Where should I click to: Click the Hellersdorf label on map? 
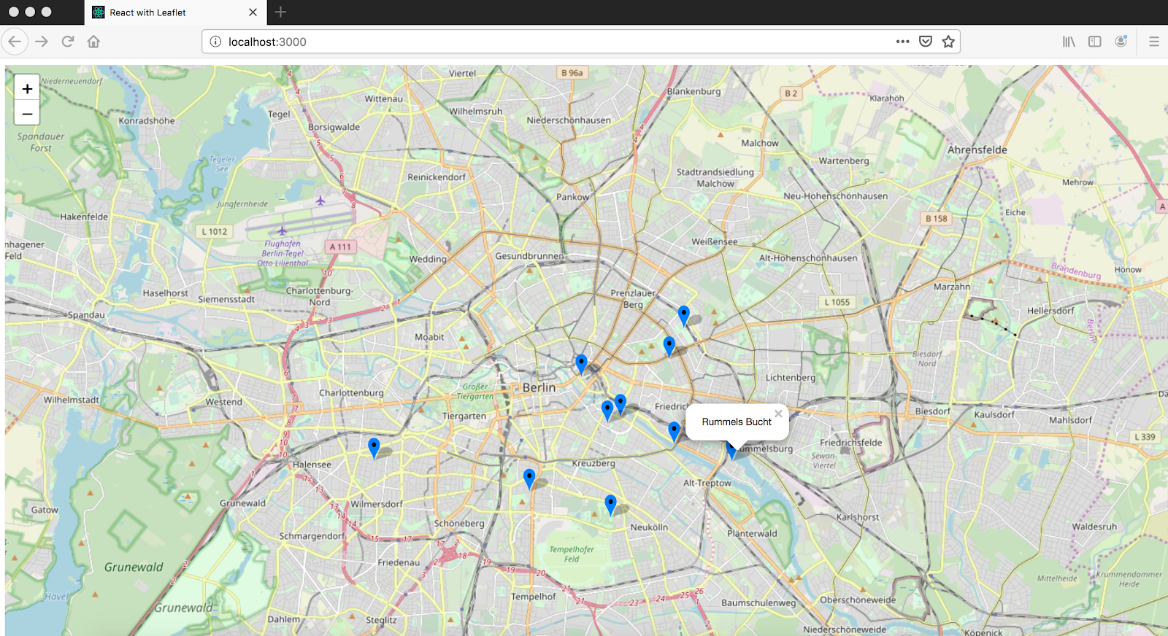point(1050,311)
